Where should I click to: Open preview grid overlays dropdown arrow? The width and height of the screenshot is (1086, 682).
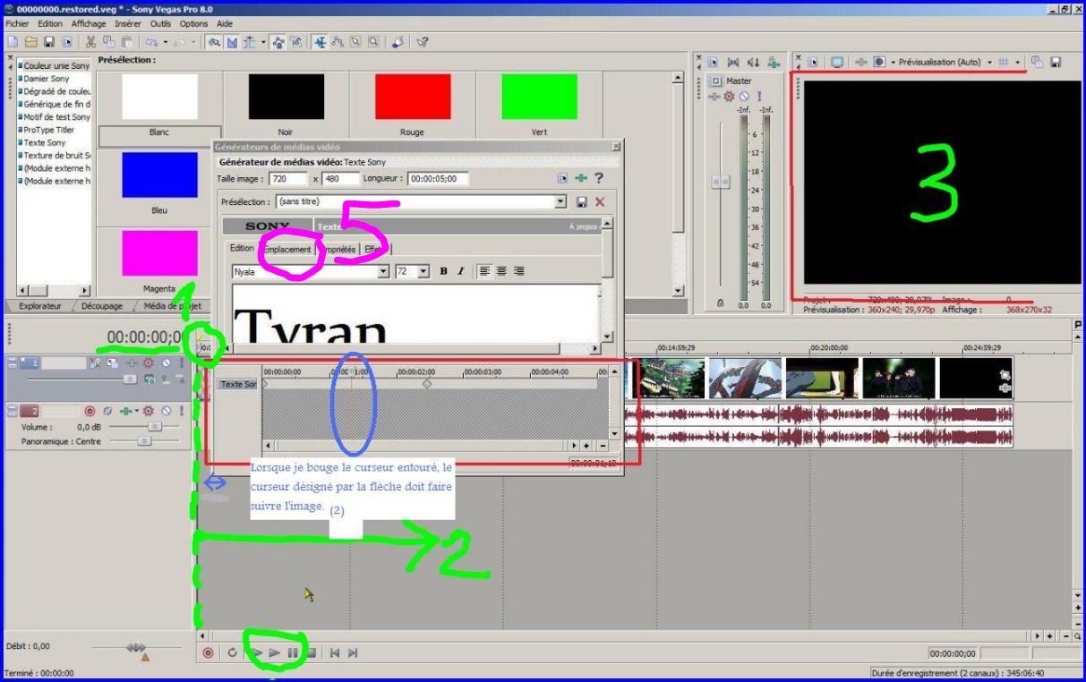[1018, 62]
